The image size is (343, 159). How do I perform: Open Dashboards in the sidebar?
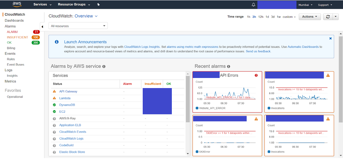14,20
